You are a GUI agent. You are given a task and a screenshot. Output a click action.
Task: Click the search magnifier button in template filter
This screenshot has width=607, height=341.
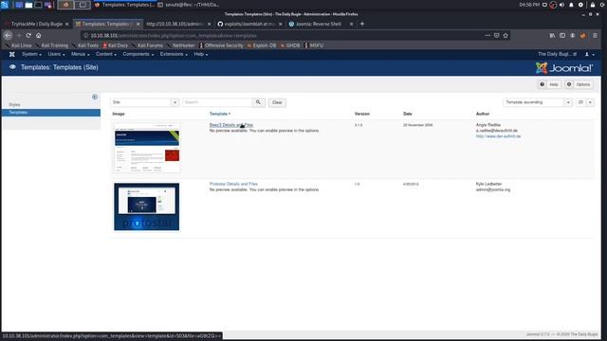tap(258, 102)
